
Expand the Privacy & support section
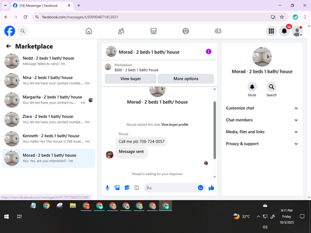point(262,144)
